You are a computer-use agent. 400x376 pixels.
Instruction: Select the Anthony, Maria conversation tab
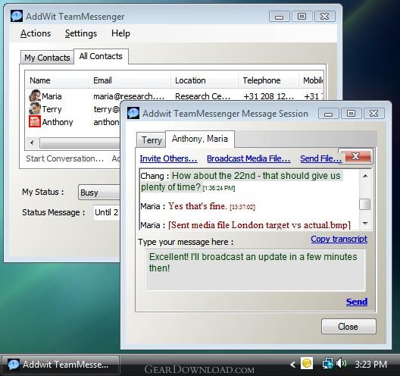200,139
